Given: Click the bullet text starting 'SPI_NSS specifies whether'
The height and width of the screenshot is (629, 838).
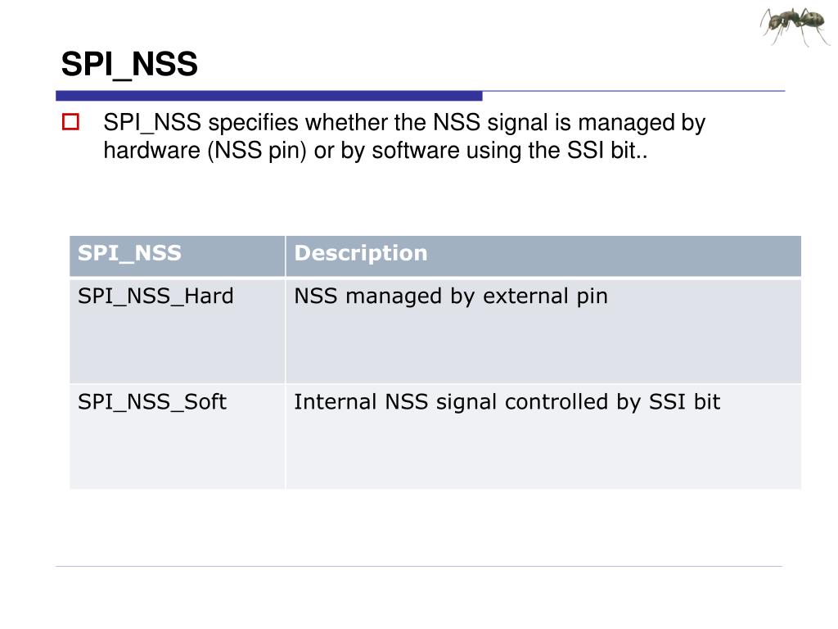Looking at the screenshot, I should tap(404, 137).
